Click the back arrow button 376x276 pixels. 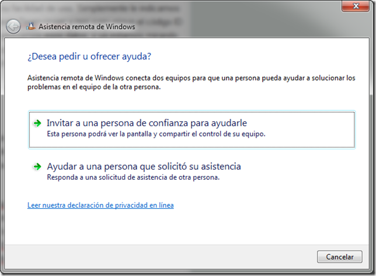[13, 26]
